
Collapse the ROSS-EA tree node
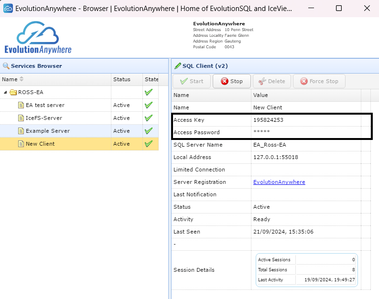(x=5, y=92)
